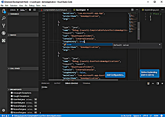Switch to the launch.json tab
165x117 pixels.
81,10
